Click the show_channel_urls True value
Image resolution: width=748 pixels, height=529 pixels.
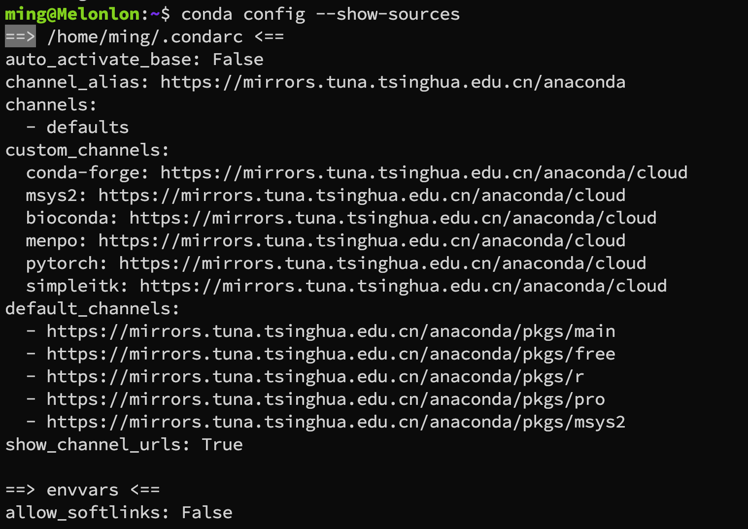pyautogui.click(x=222, y=444)
